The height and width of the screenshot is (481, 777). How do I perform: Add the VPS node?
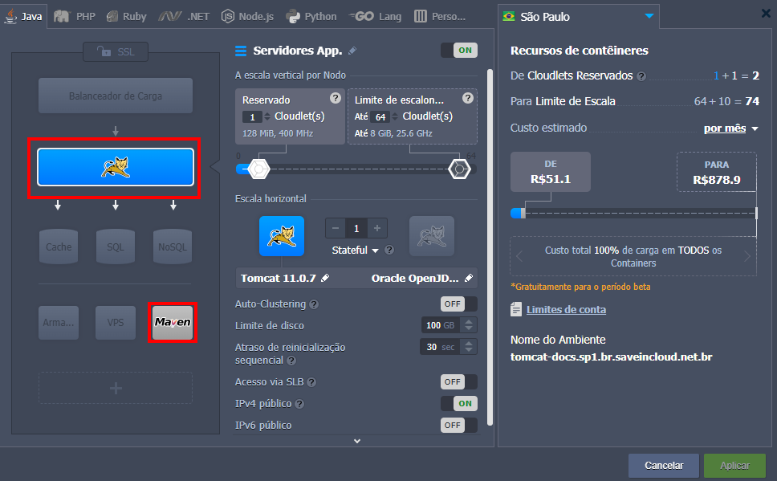pyautogui.click(x=116, y=322)
